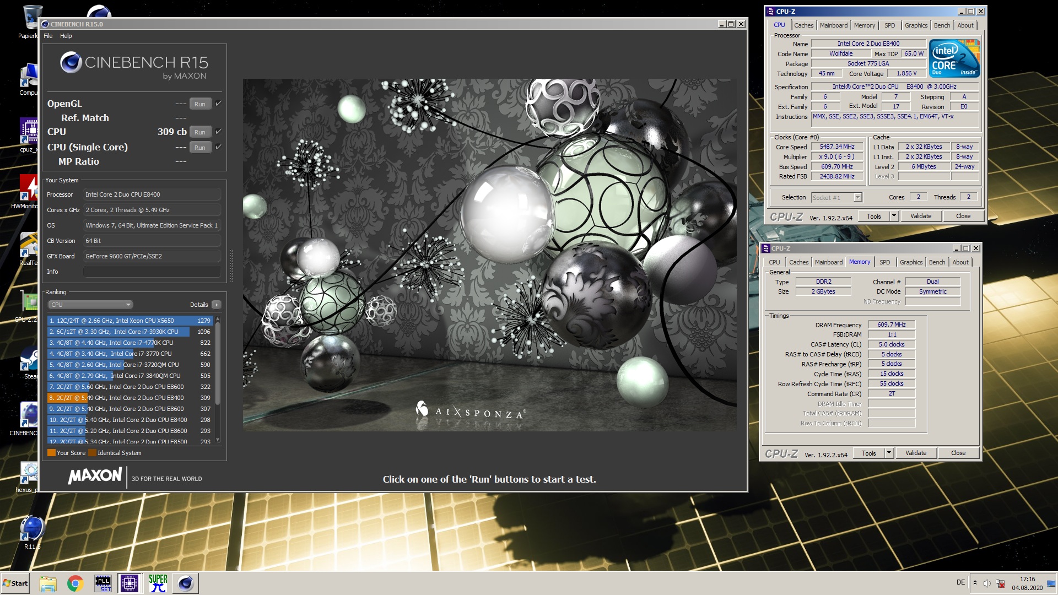Viewport: 1058px width, 595px height.
Task: Open Chrome from the taskbar
Action: point(75,583)
